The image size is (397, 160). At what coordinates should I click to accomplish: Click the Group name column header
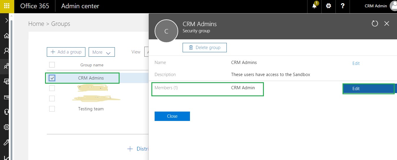[92, 65]
